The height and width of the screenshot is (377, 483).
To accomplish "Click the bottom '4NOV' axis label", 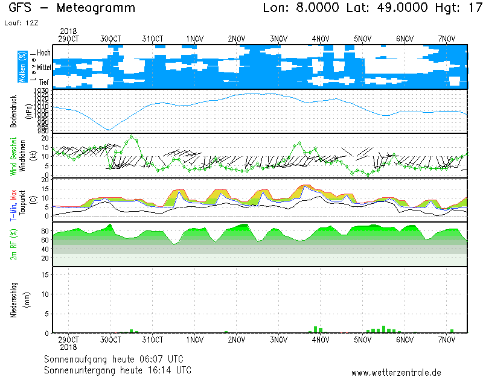I will 321,340.
